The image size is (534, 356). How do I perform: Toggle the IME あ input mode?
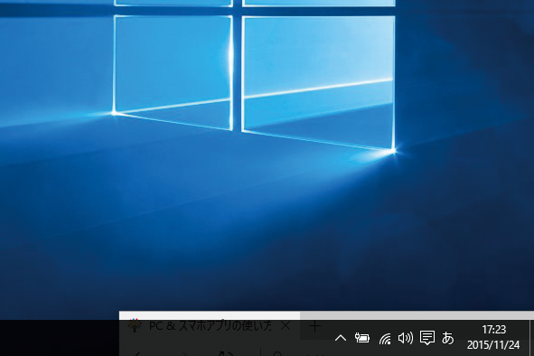(x=448, y=338)
